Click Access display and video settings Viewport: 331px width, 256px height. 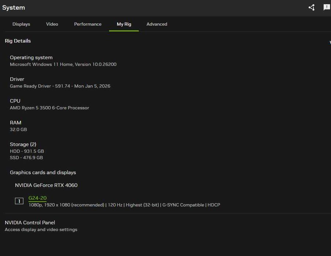[41, 229]
